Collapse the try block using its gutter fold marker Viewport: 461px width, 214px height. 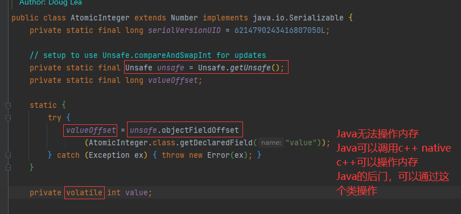(8, 118)
